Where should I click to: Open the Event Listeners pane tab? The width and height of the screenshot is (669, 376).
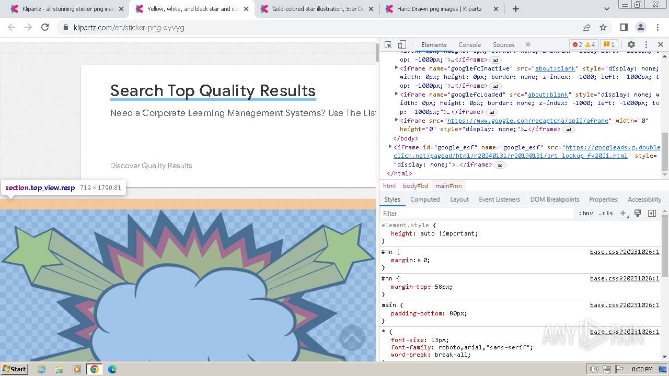499,199
